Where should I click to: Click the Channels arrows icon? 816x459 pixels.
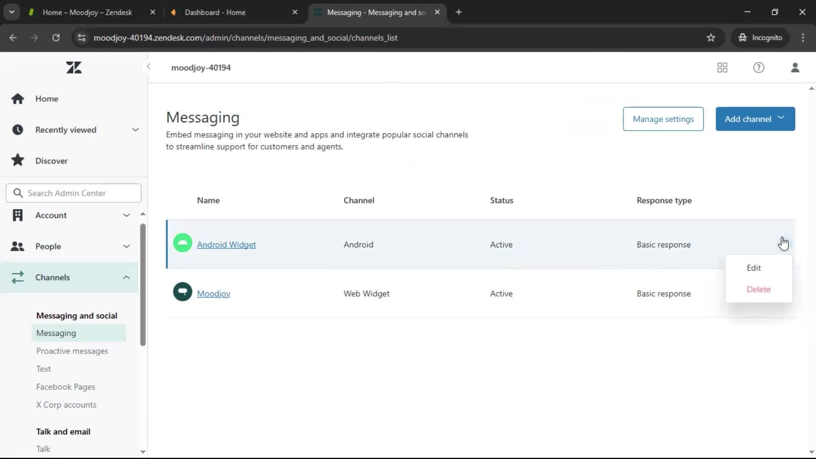pyautogui.click(x=17, y=278)
